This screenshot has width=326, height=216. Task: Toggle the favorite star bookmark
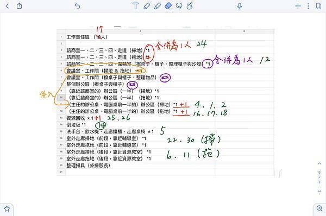(x=7, y=209)
